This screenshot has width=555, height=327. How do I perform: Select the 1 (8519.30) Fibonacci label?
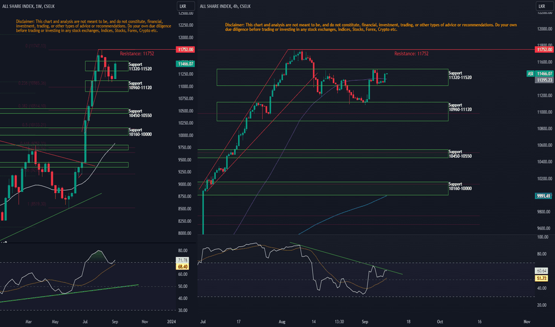(37, 204)
